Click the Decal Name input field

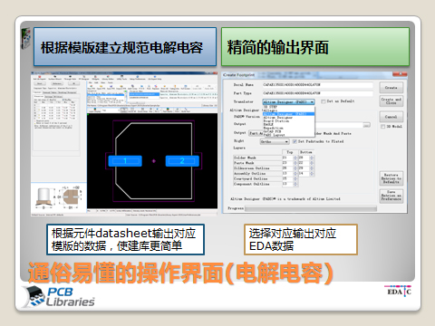pos(317,85)
